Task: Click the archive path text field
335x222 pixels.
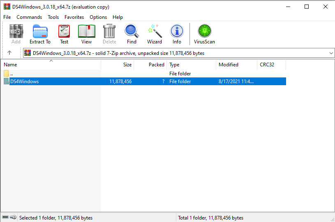Action: point(179,53)
